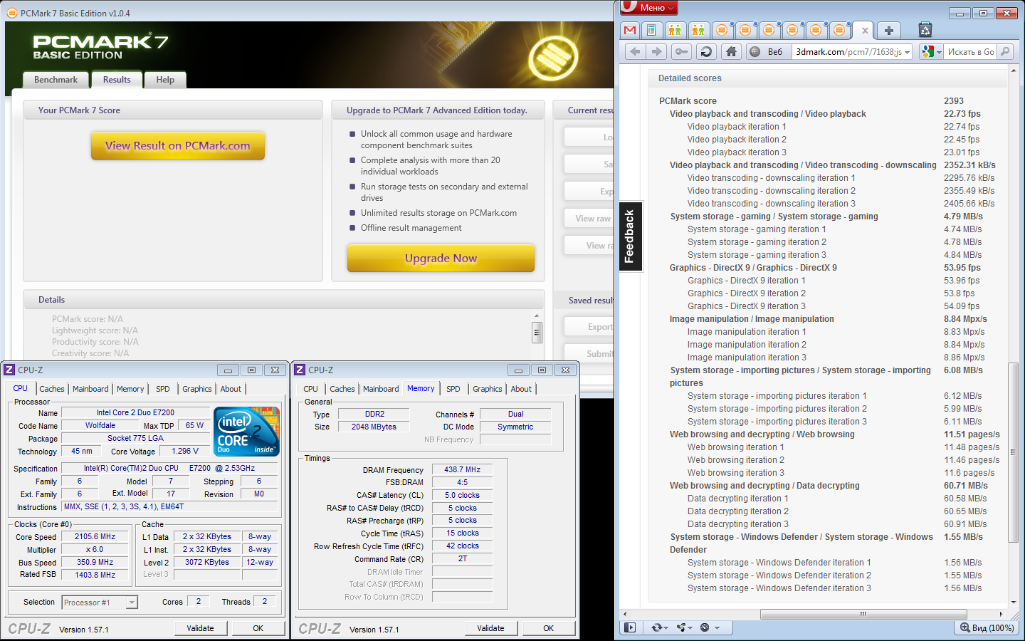This screenshot has height=641, width=1025.
Task: Open the Gmail tab in Opera
Action: click(630, 30)
